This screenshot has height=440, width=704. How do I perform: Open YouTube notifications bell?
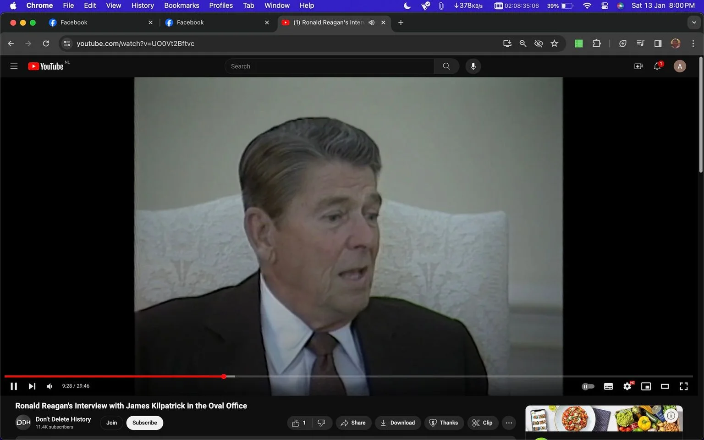[x=657, y=66]
